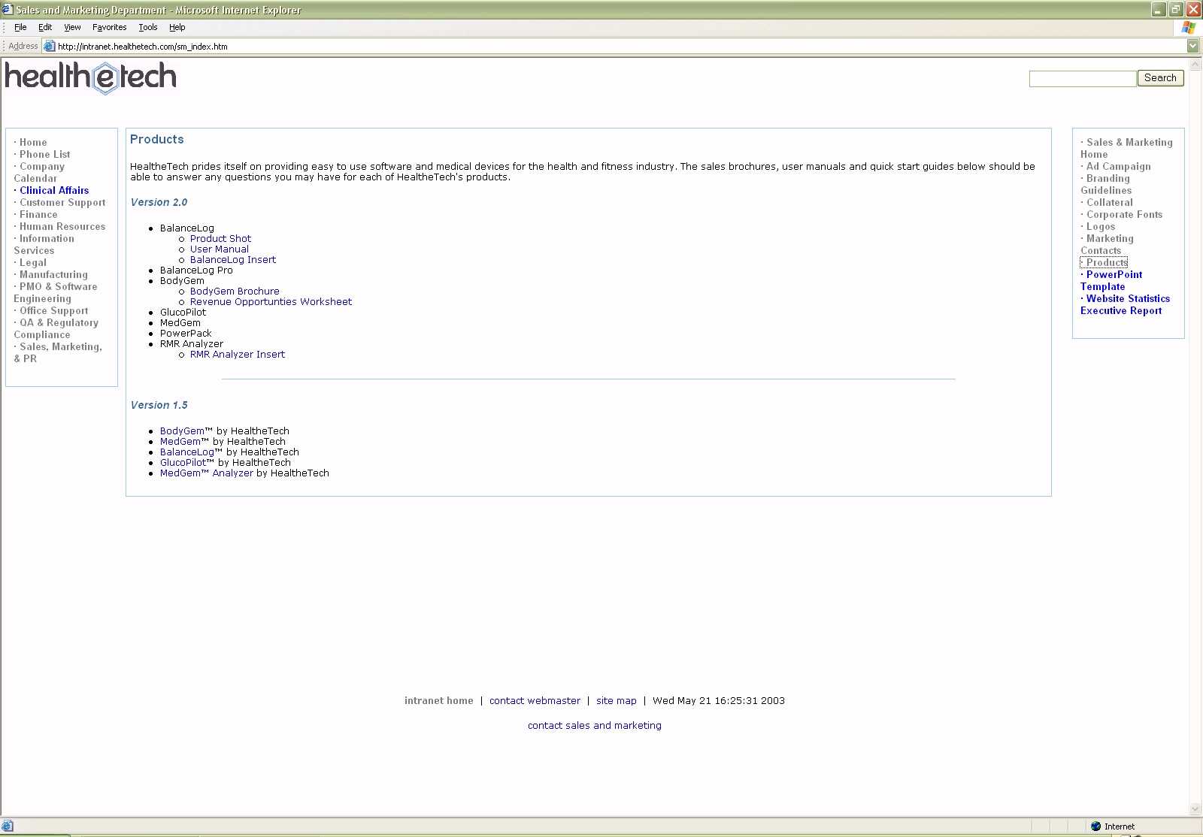Open the Favorites menu
This screenshot has width=1203, height=837.
coord(109,27)
